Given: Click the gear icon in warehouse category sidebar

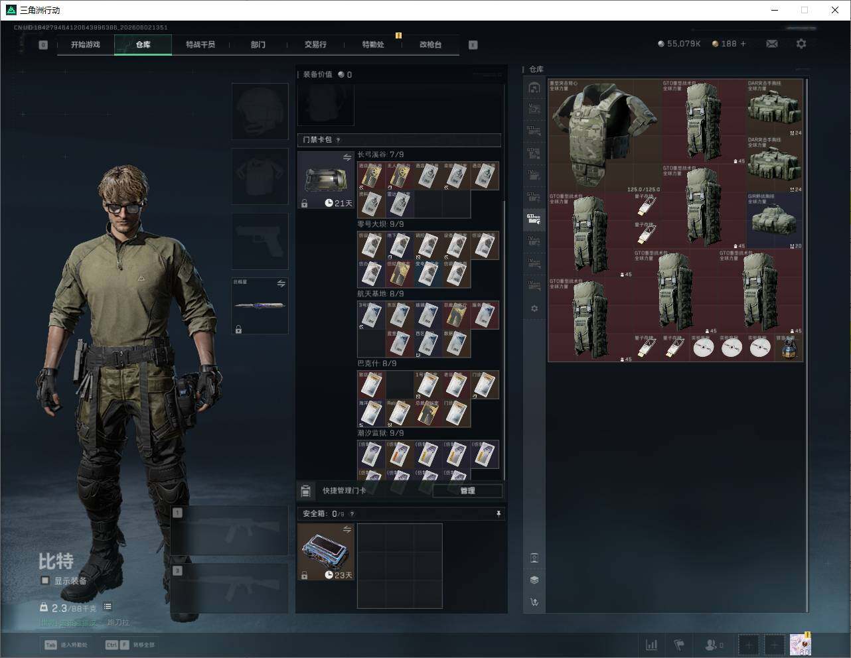Looking at the screenshot, I should click(x=534, y=308).
